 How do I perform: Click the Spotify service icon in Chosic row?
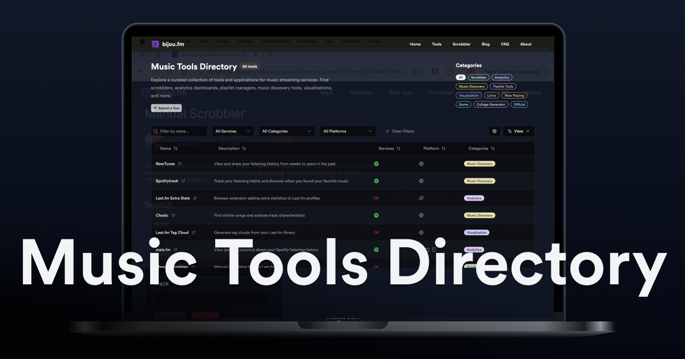[376, 215]
